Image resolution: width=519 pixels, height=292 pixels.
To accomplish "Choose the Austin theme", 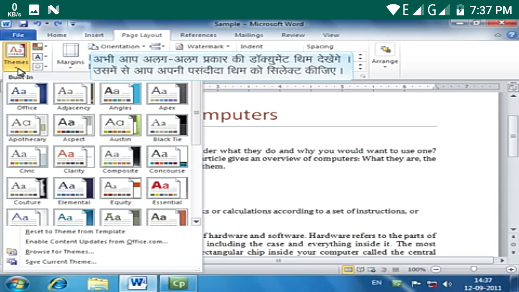I will click(x=120, y=128).
